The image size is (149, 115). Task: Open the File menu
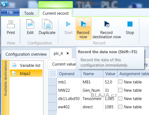[x=10, y=12]
